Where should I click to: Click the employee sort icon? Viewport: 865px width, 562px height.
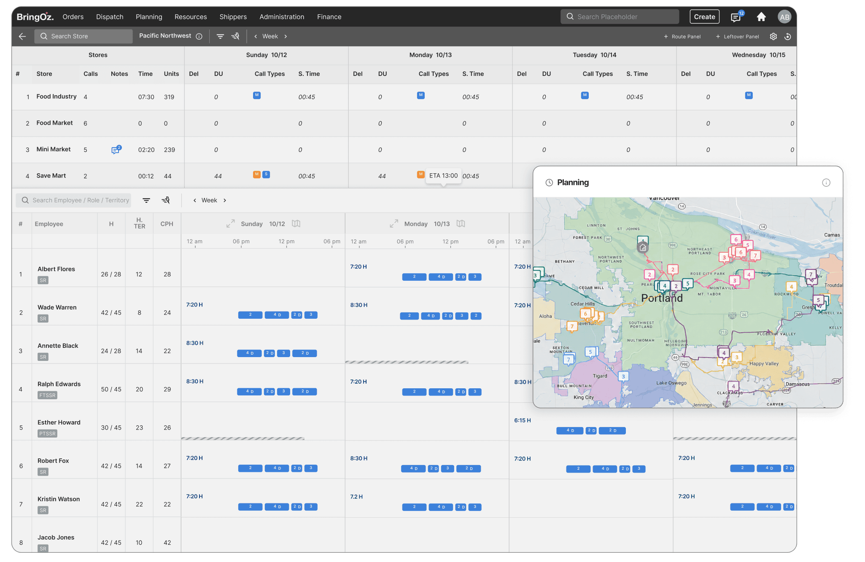(x=166, y=200)
